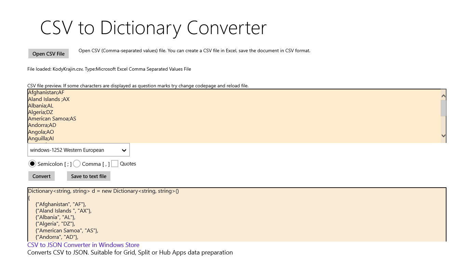Enable the Quotes checkbox
467x262 pixels.
115,164
